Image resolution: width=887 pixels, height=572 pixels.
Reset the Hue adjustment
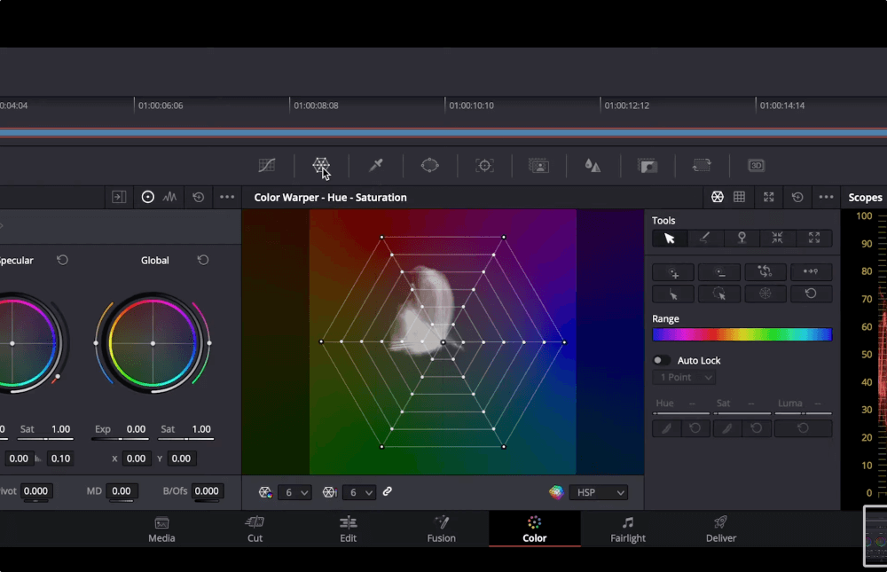[x=695, y=428]
